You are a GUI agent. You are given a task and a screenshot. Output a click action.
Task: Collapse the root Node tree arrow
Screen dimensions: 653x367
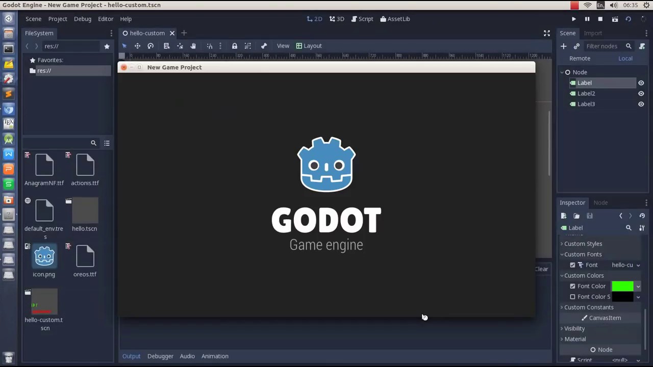point(562,72)
